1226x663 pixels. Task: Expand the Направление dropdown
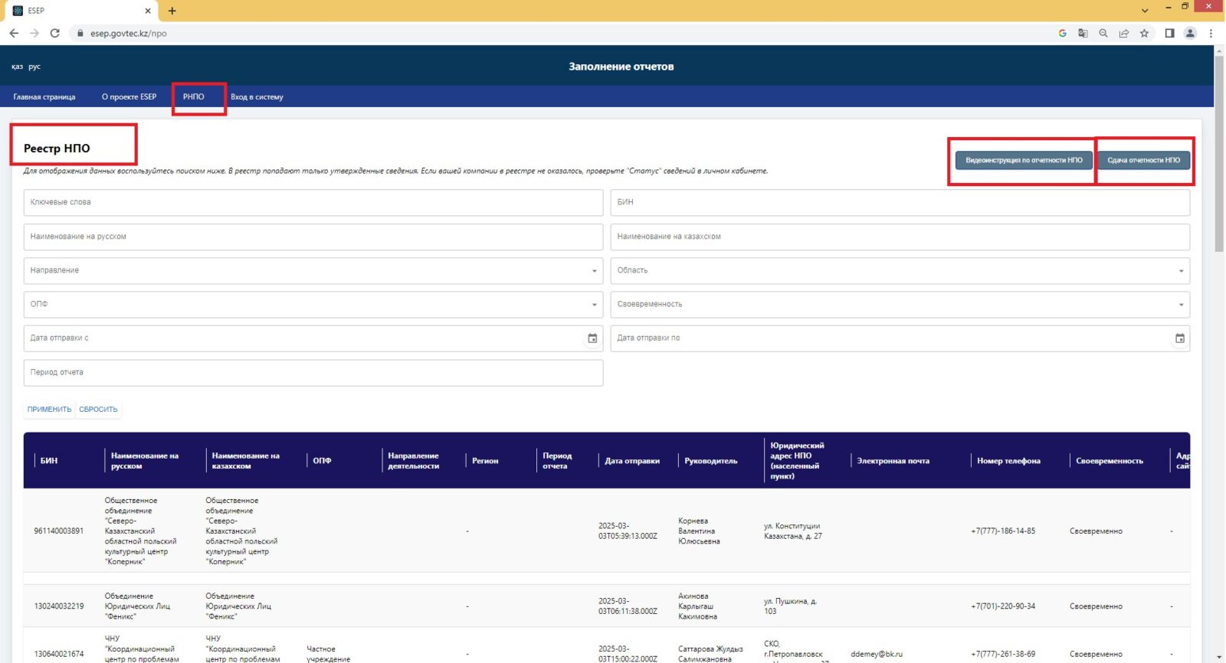pyautogui.click(x=594, y=271)
